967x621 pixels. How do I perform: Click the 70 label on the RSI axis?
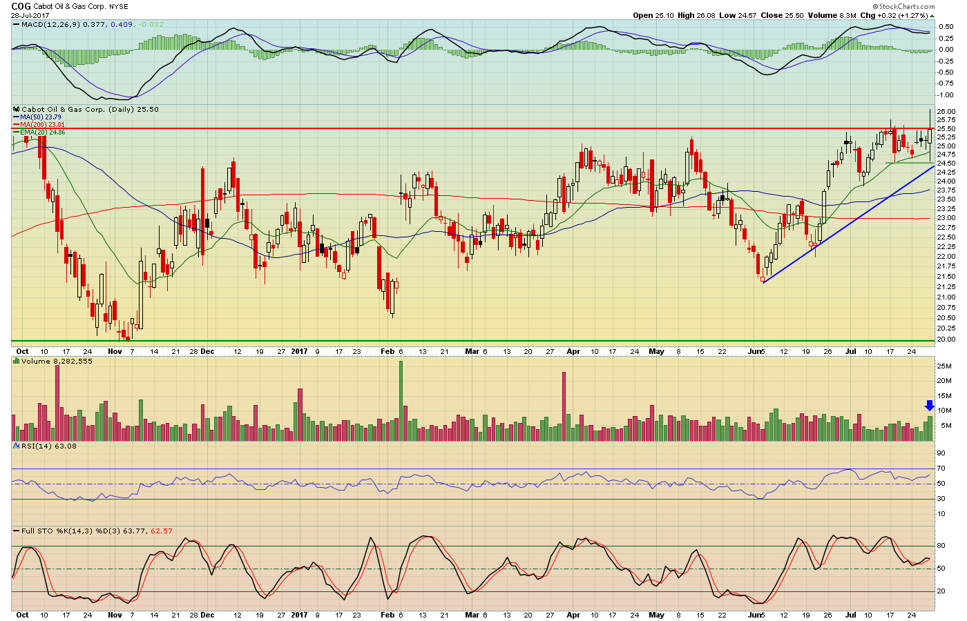(x=941, y=469)
